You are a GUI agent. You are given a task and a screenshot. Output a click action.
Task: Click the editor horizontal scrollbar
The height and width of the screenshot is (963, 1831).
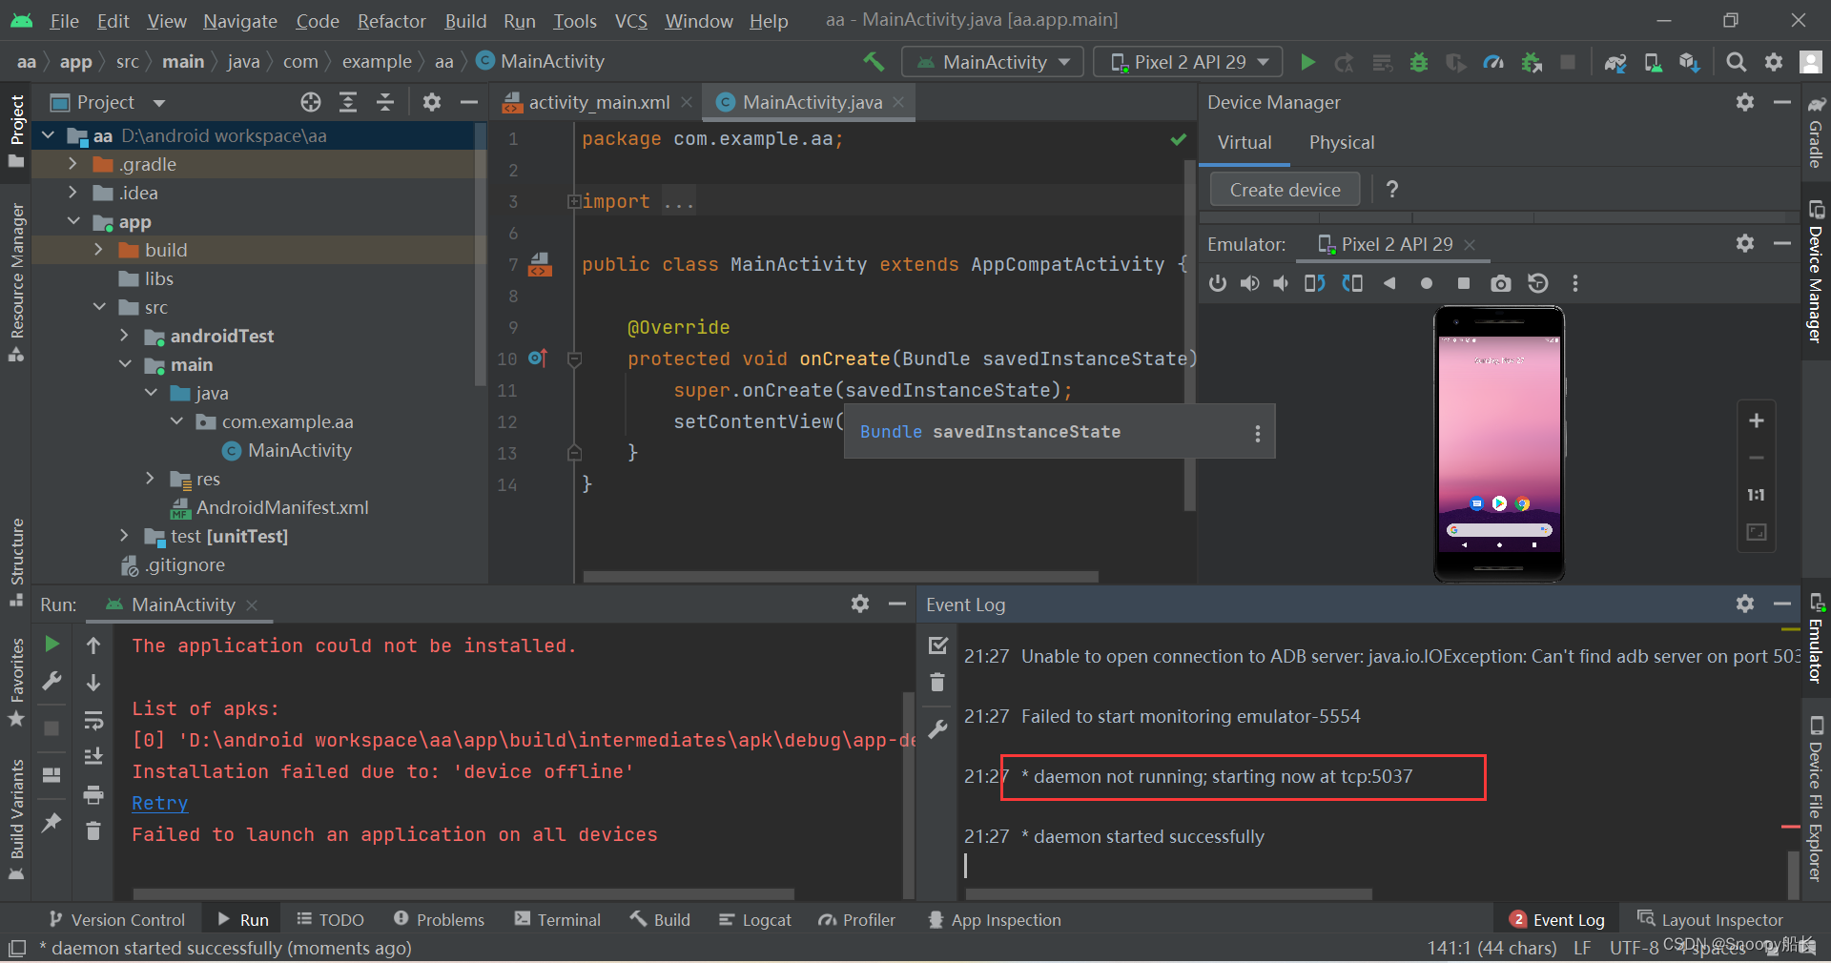(x=840, y=577)
